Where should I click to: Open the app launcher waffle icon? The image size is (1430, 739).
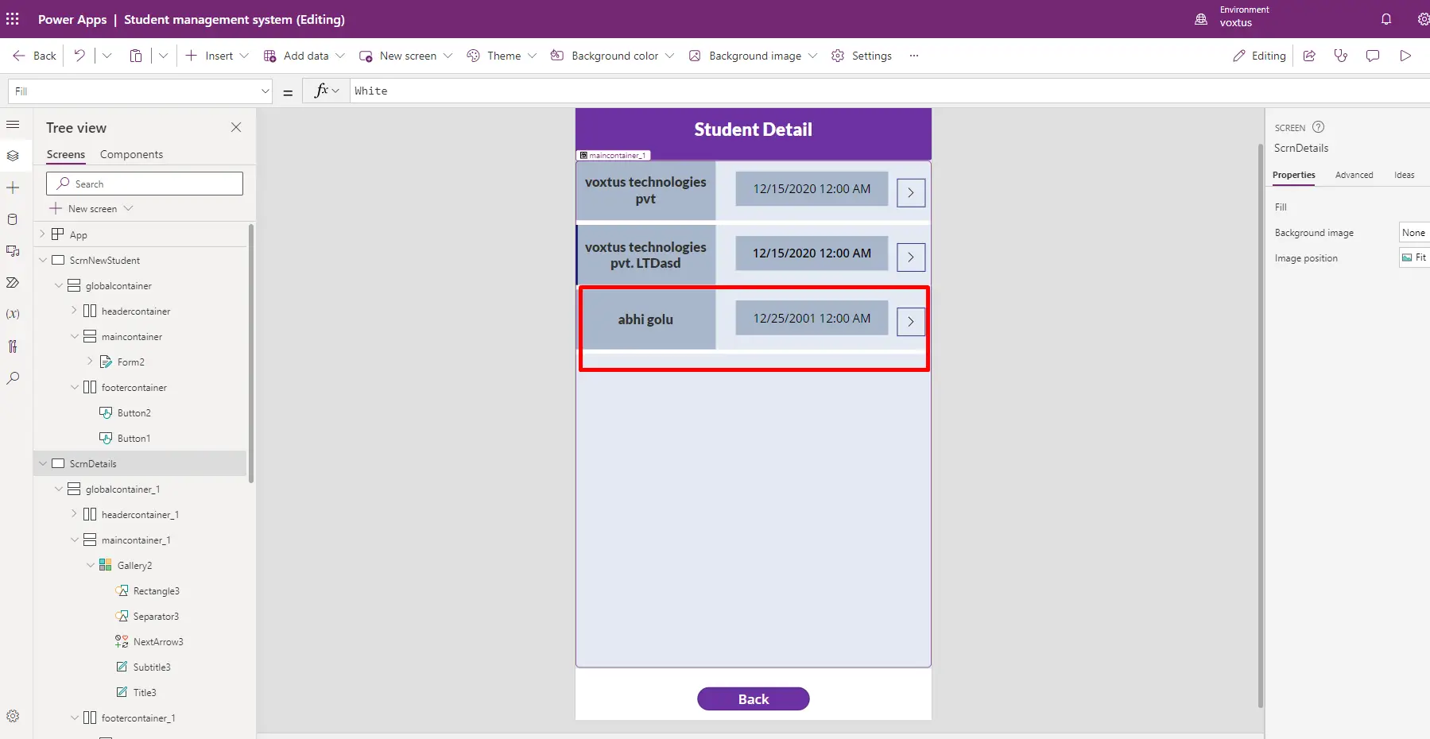[x=13, y=19]
